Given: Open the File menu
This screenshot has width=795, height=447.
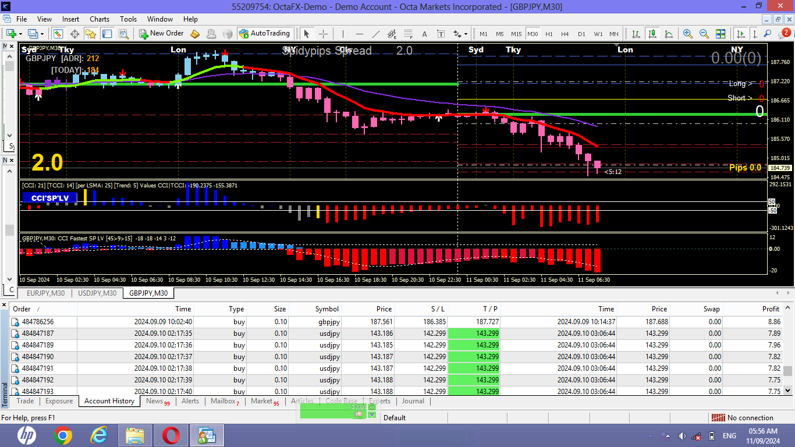Looking at the screenshot, I should [22, 19].
